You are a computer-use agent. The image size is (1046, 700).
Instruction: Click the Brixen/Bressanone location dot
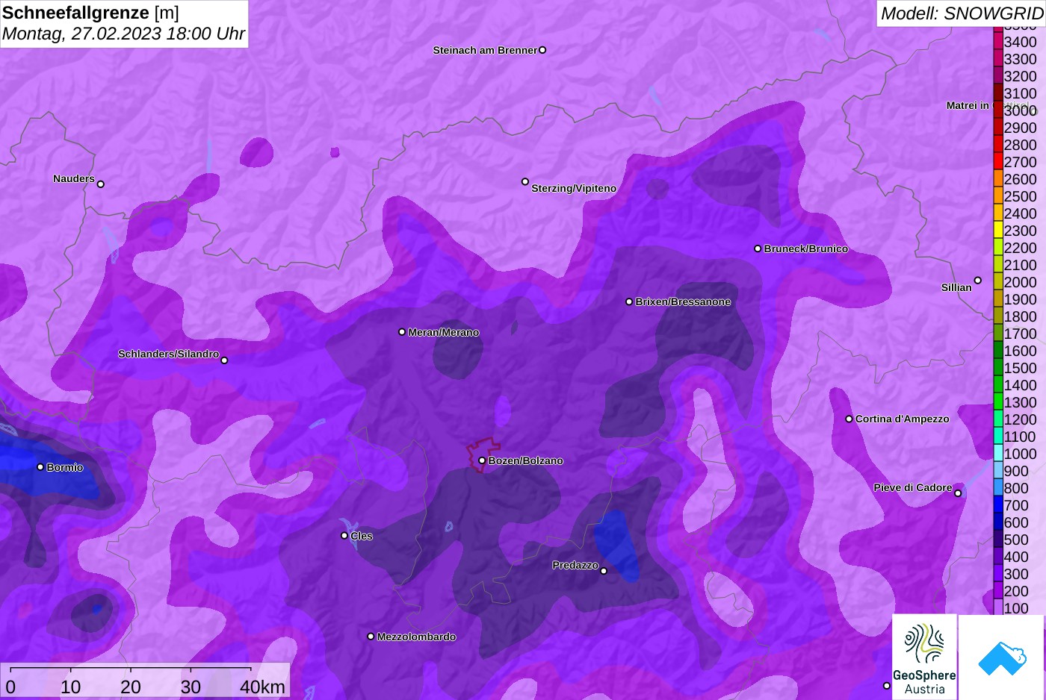pyautogui.click(x=629, y=301)
